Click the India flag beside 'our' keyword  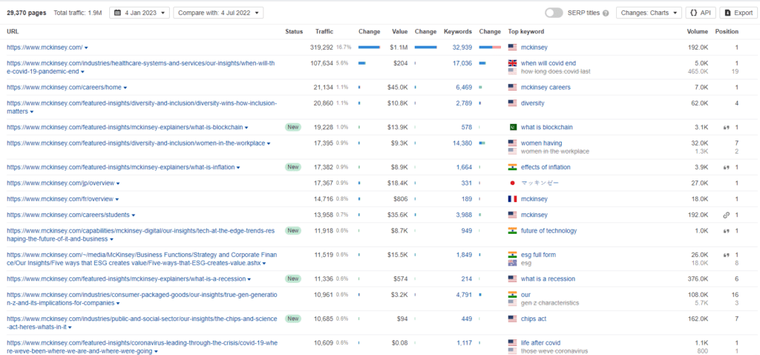(x=512, y=294)
